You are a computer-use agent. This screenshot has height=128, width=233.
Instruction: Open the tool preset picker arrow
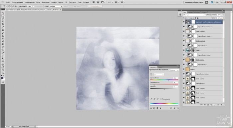[6, 6]
